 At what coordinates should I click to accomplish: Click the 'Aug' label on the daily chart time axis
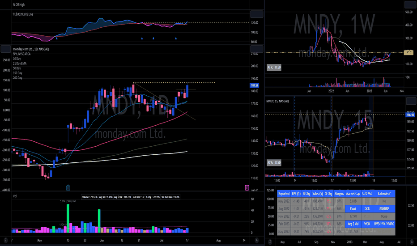click(218, 241)
